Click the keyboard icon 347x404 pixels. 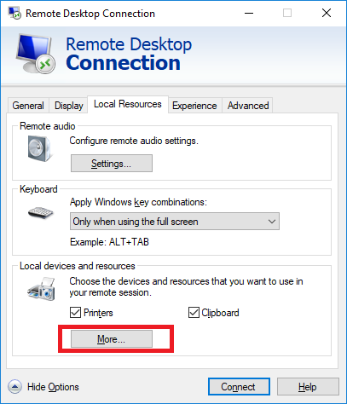pos(41,213)
